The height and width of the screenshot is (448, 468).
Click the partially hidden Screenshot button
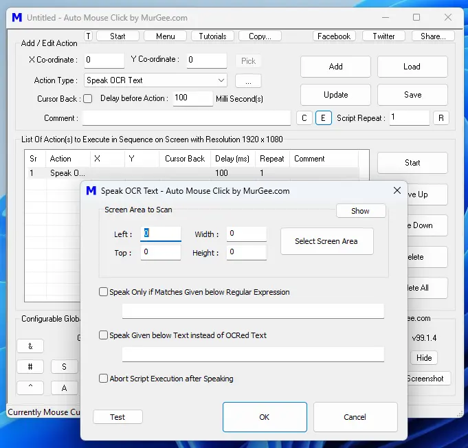click(x=429, y=379)
